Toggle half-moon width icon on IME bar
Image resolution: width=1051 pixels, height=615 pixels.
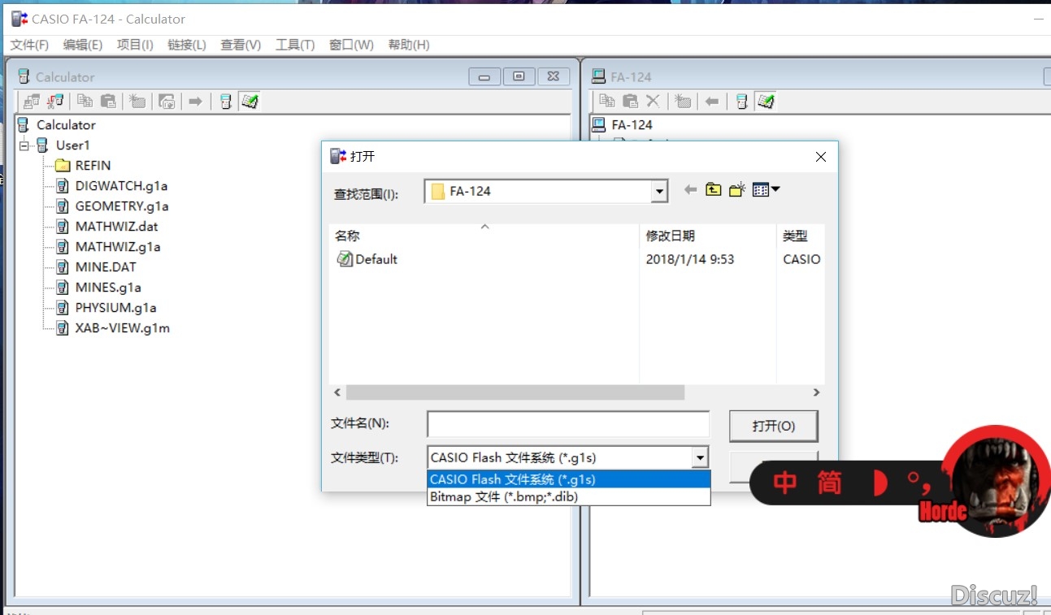click(x=879, y=483)
